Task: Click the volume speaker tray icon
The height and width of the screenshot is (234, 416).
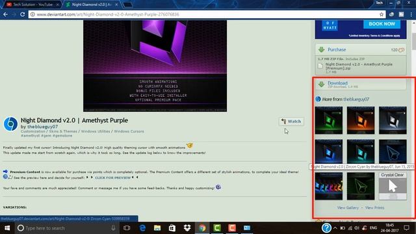Action: click(x=357, y=228)
